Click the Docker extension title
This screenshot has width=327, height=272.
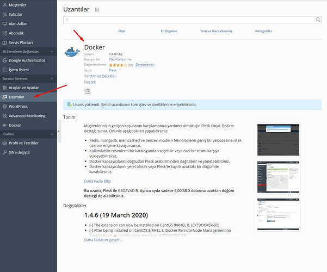95,47
